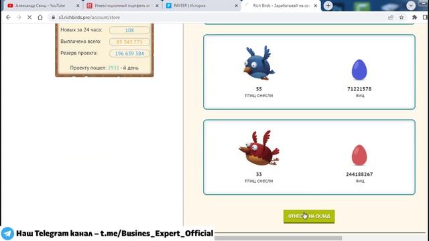Image resolution: width=429 pixels, height=241 pixels.
Task: Select the Rich Birds browser tab
Action: click(x=282, y=5)
